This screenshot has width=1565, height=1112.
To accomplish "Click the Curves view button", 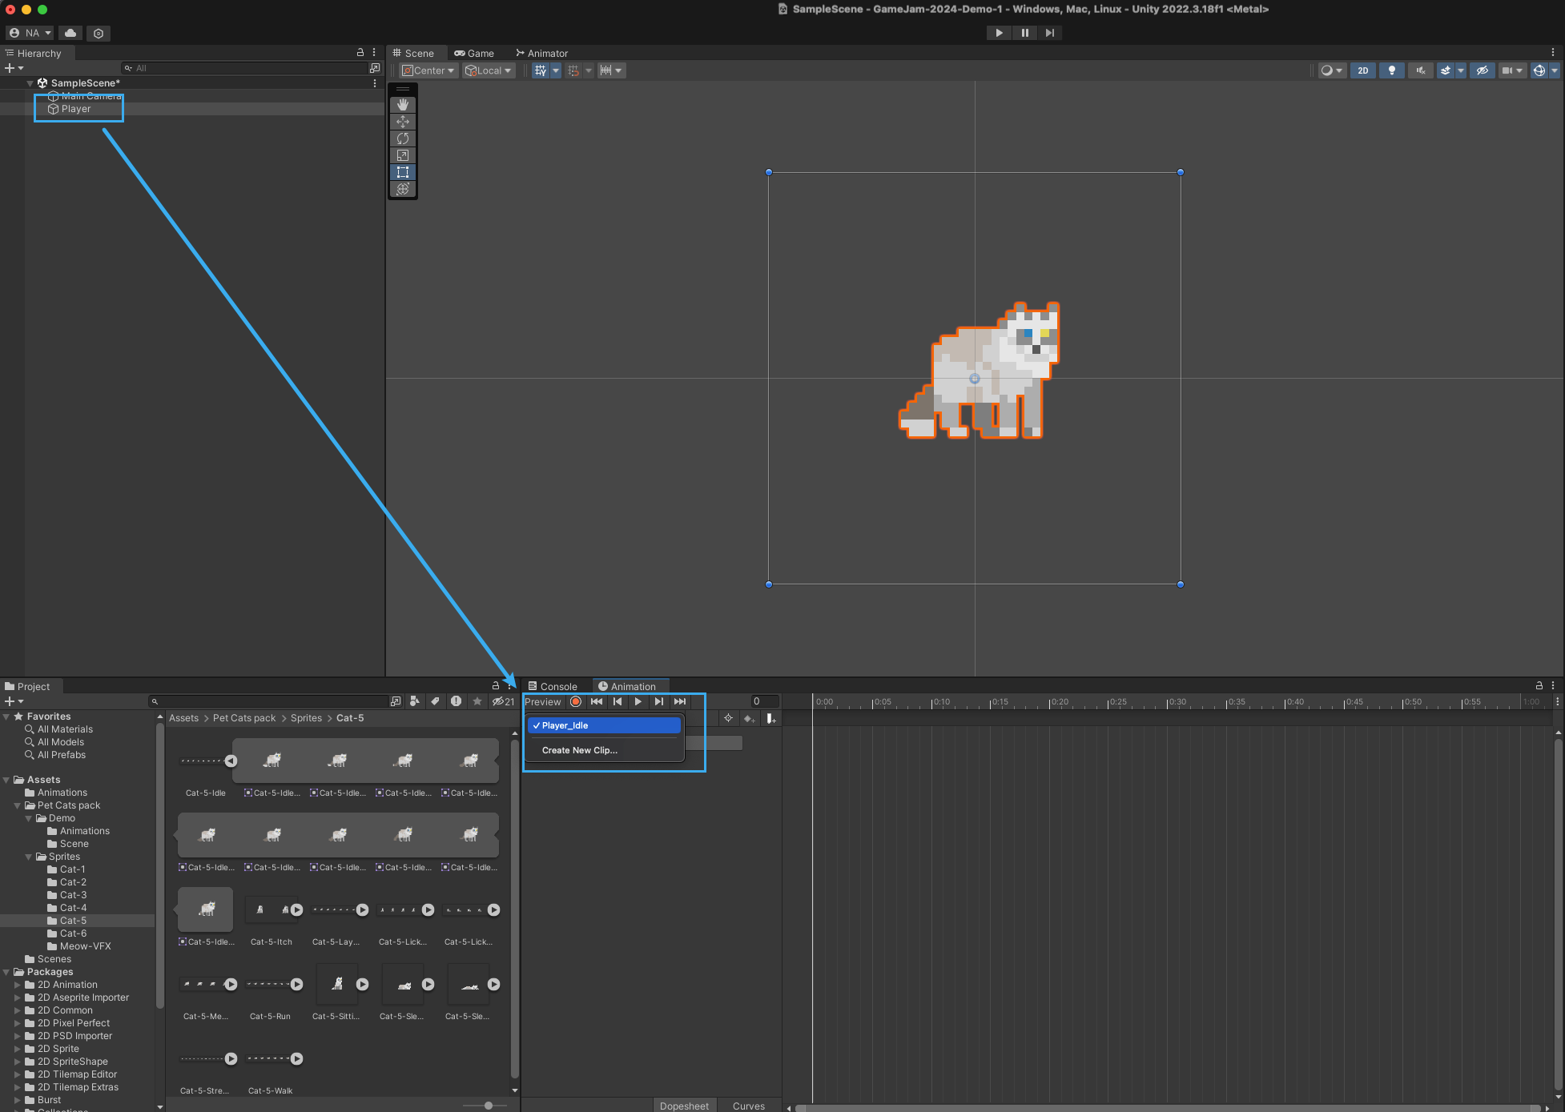I will (748, 1106).
